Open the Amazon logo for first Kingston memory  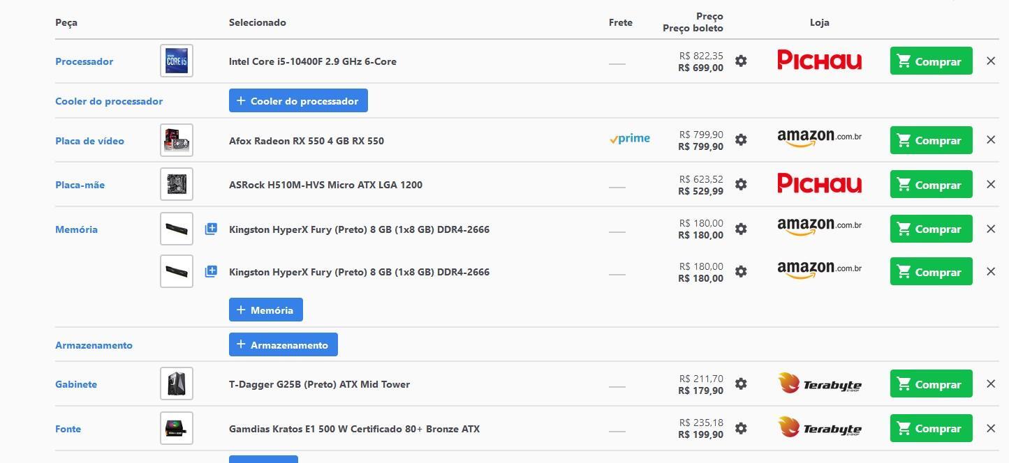tap(819, 227)
